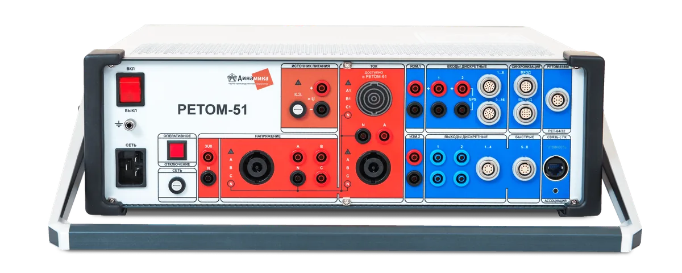The height and width of the screenshot is (273, 682).
Task: Tap the СЕТЬ fuse holder cap
Action: coord(177,185)
